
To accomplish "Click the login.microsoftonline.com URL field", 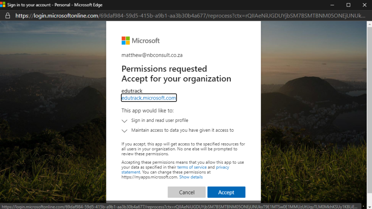I will coord(190,16).
